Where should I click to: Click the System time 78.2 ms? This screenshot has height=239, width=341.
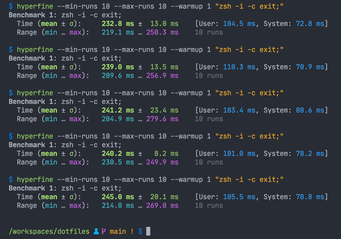click(x=310, y=153)
